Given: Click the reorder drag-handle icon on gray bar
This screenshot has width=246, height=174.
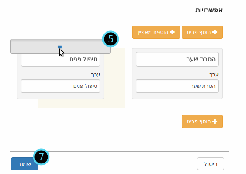Looking at the screenshot, I should (60, 47).
